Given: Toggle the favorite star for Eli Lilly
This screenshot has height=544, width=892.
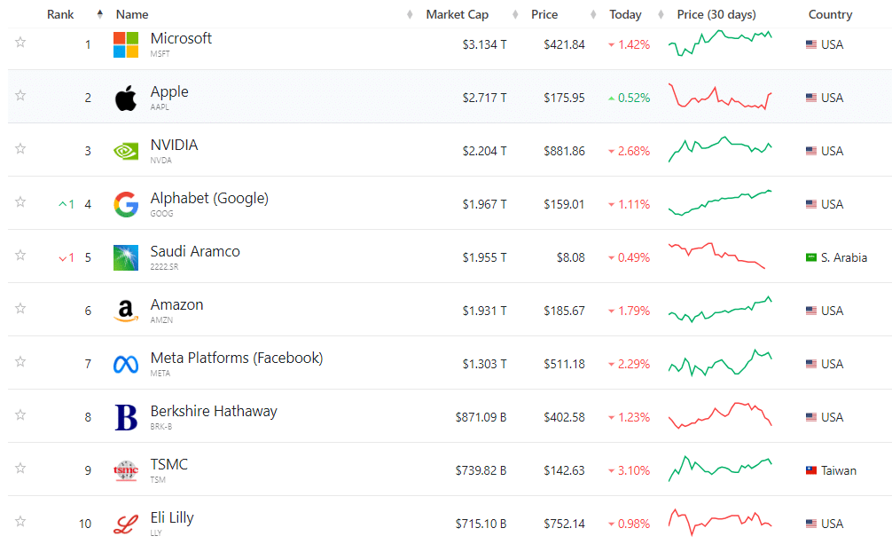Looking at the screenshot, I should tap(20, 520).
